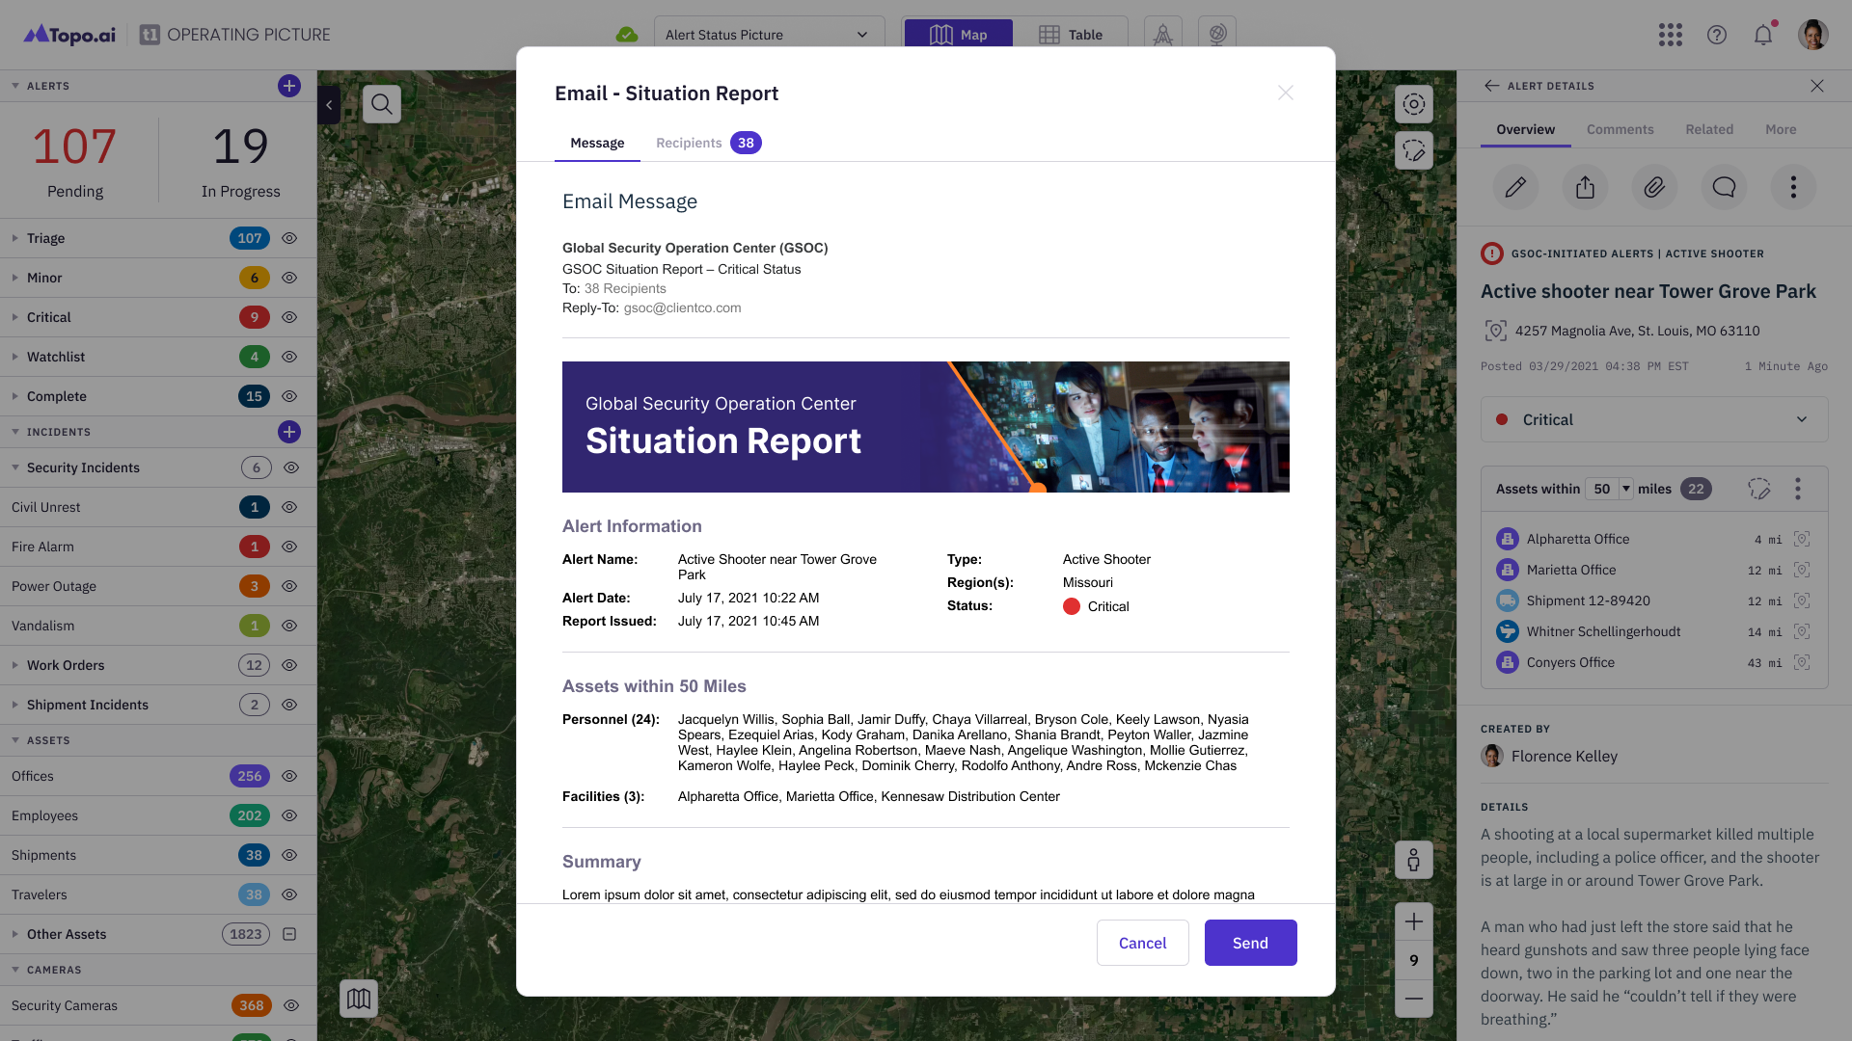Click the basemap layers icon on the map
Image resolution: width=1852 pixels, height=1041 pixels.
point(359,999)
